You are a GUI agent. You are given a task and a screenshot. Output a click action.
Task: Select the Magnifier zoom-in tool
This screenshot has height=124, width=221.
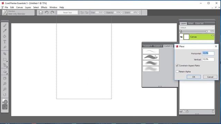point(5,84)
